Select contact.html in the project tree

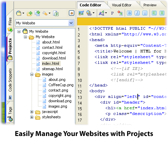click(52, 47)
